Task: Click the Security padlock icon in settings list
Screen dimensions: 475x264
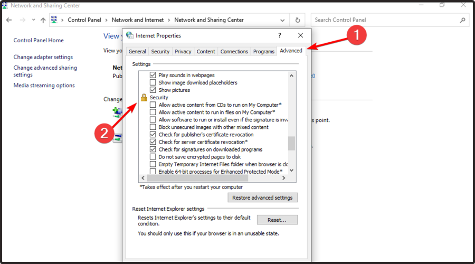Action: 144,97
